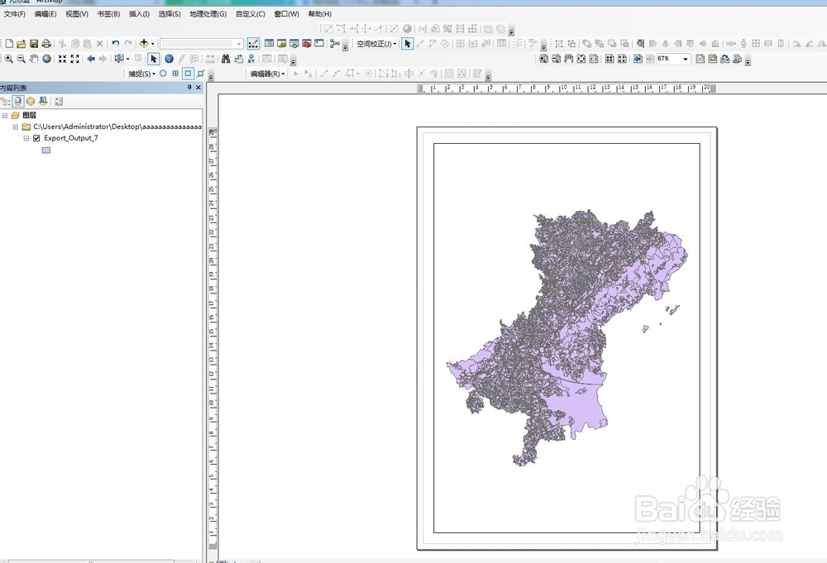Open the 文件(F) menu
This screenshot has width=827, height=563.
pos(14,14)
